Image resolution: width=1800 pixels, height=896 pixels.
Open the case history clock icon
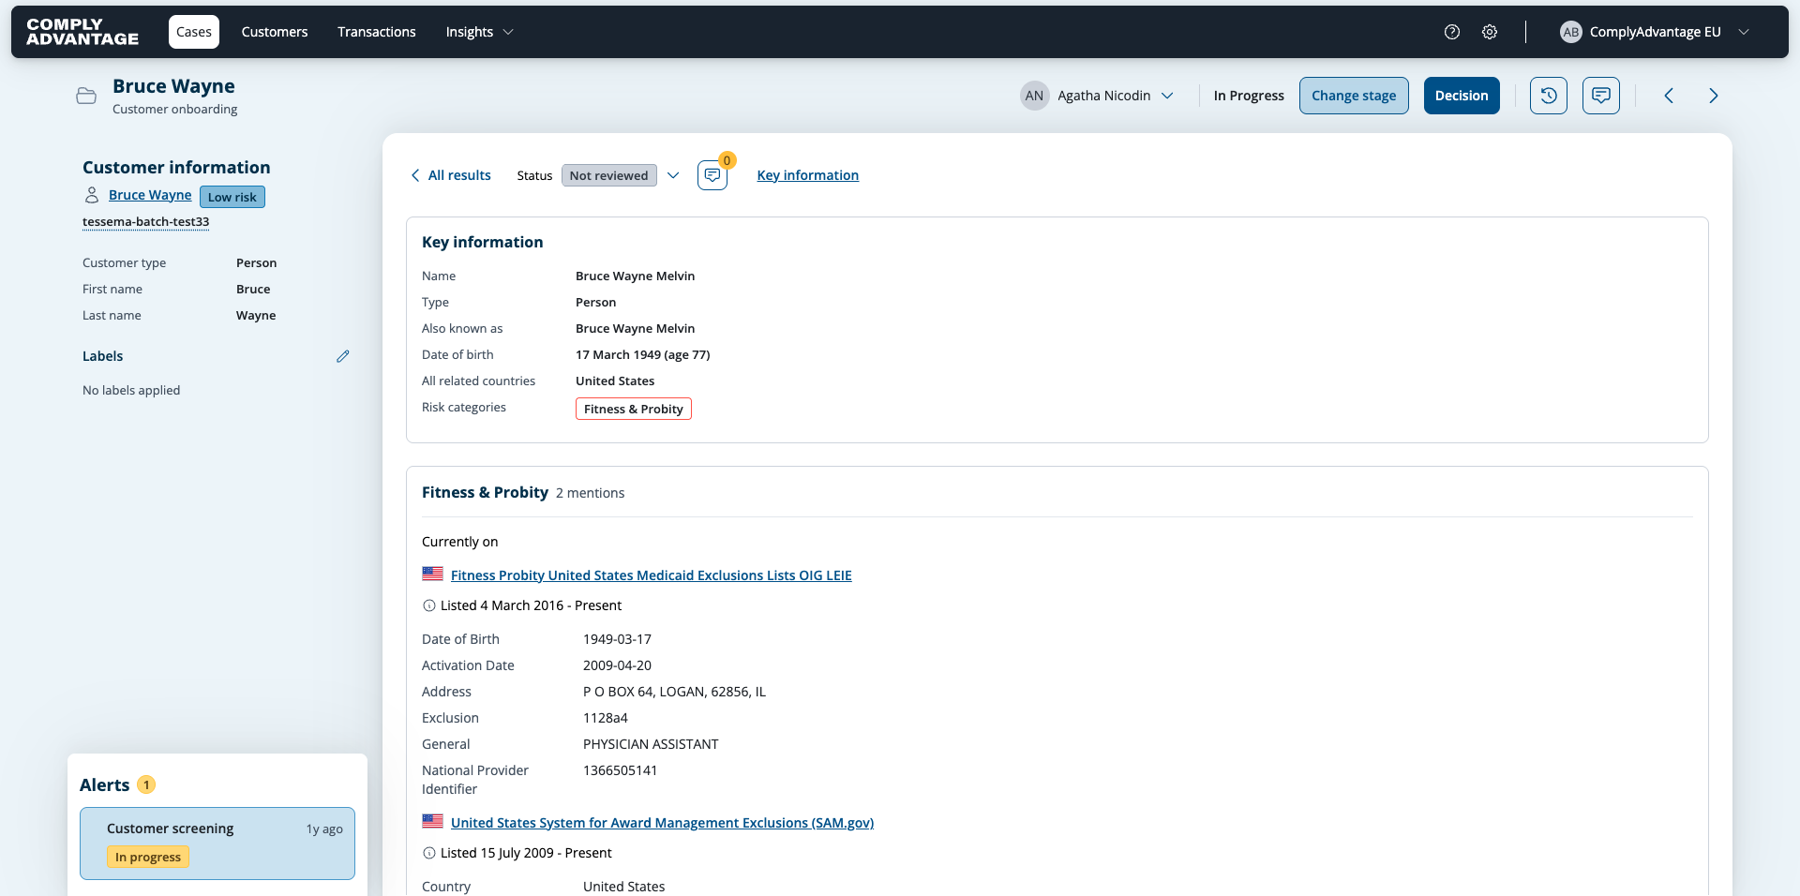(x=1549, y=96)
